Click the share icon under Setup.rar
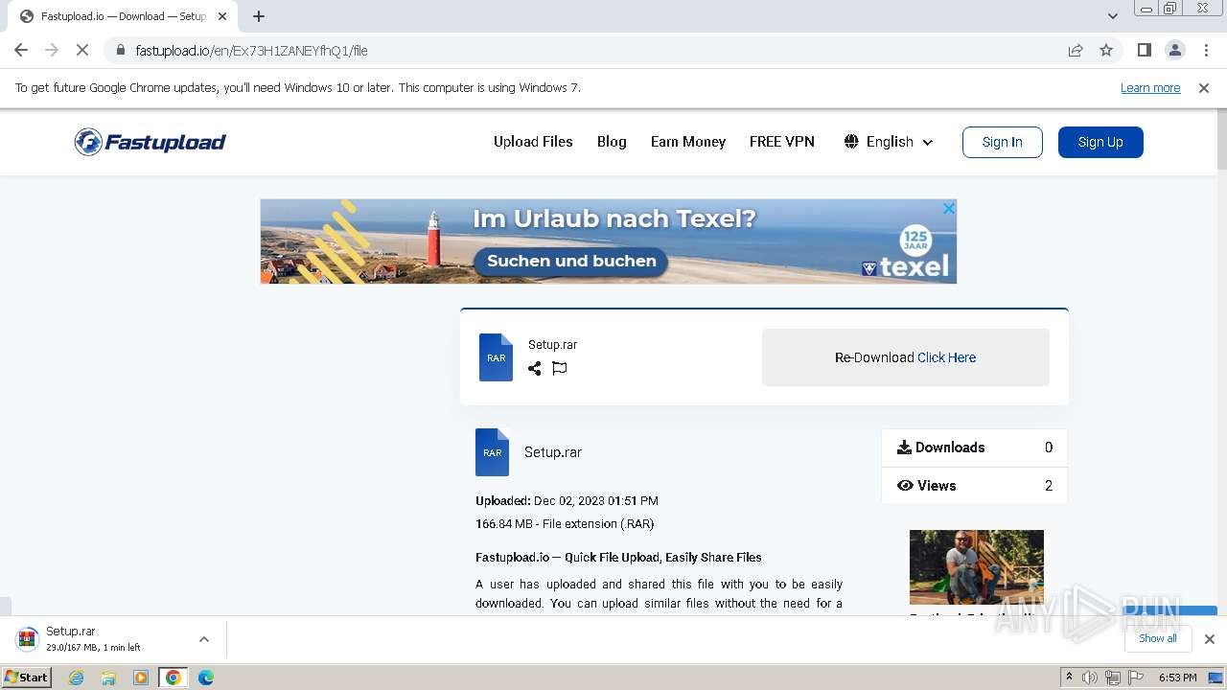Image resolution: width=1227 pixels, height=690 pixels. tap(534, 368)
